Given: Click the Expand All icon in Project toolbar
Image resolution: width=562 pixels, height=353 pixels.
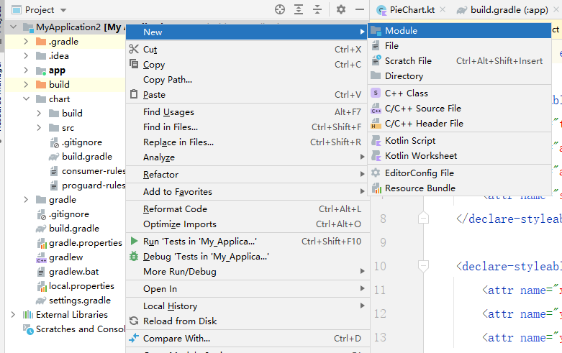Looking at the screenshot, I should coord(298,9).
